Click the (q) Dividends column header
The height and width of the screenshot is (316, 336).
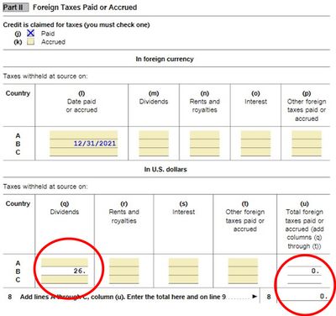[x=65, y=208]
